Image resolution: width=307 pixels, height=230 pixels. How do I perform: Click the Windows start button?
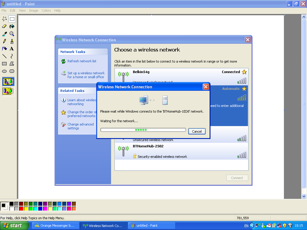14,226
